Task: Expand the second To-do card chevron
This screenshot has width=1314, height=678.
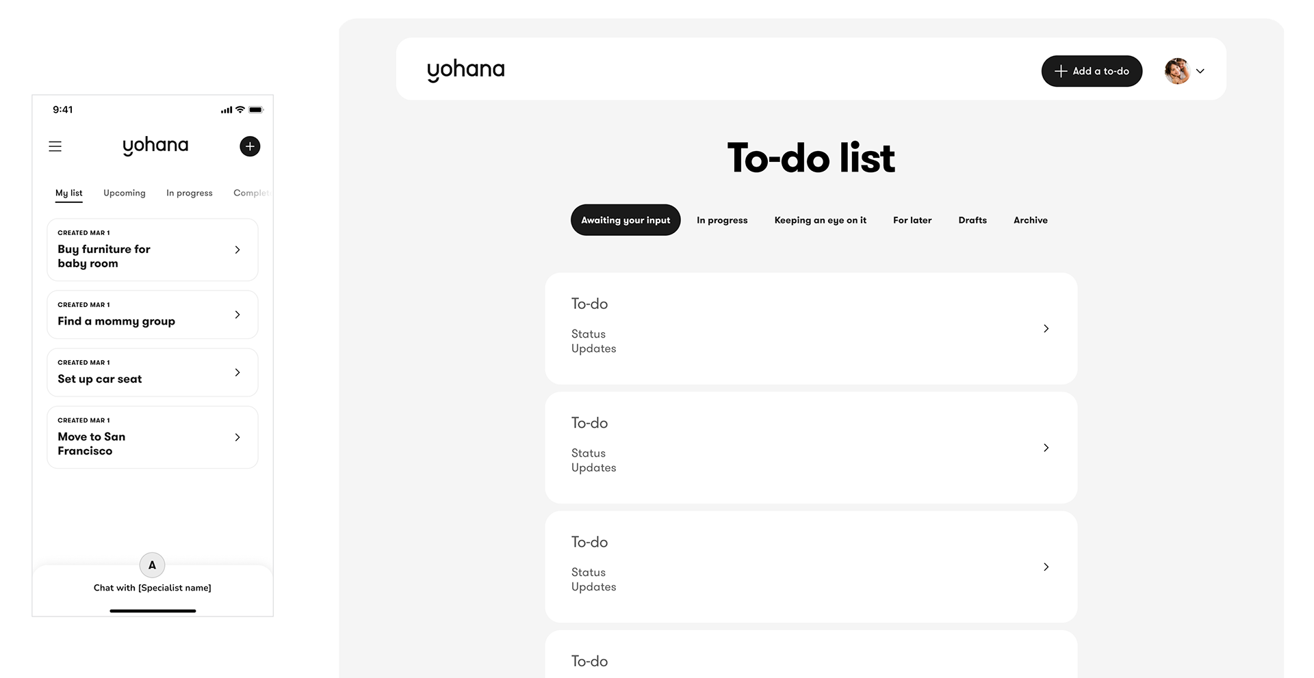Action: (x=1046, y=448)
